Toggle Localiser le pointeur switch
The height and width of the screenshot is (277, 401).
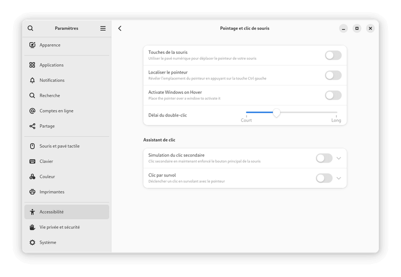tap(333, 75)
